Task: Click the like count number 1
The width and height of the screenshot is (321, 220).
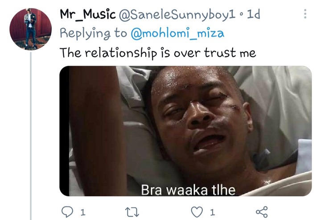Action: click(x=213, y=212)
